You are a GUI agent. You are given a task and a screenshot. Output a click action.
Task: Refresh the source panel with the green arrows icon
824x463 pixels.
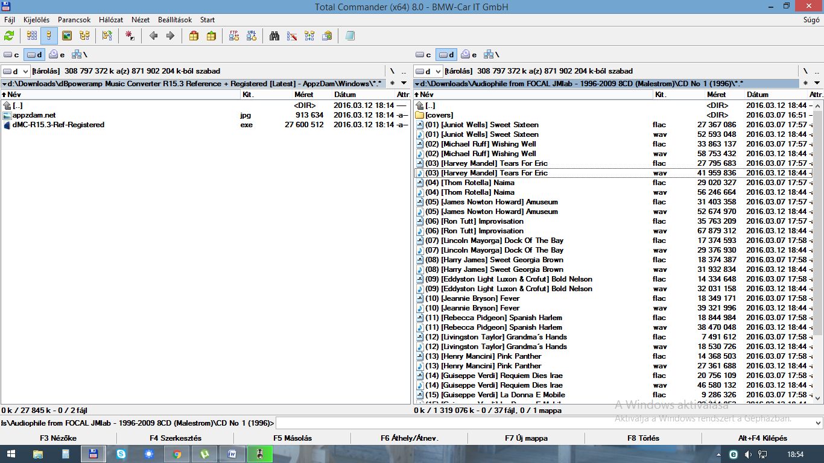pyautogui.click(x=9, y=36)
